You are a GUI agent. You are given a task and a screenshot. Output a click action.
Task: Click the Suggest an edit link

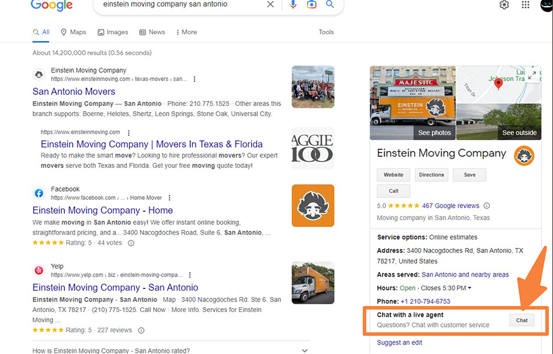click(x=399, y=342)
